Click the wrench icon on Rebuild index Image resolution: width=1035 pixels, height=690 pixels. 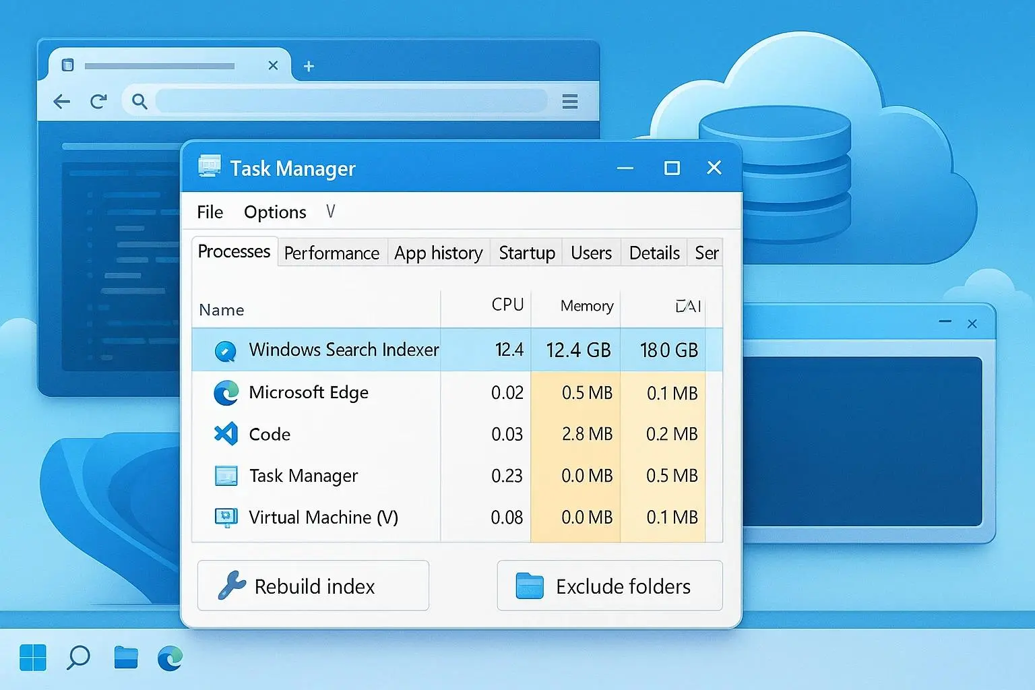coord(232,586)
